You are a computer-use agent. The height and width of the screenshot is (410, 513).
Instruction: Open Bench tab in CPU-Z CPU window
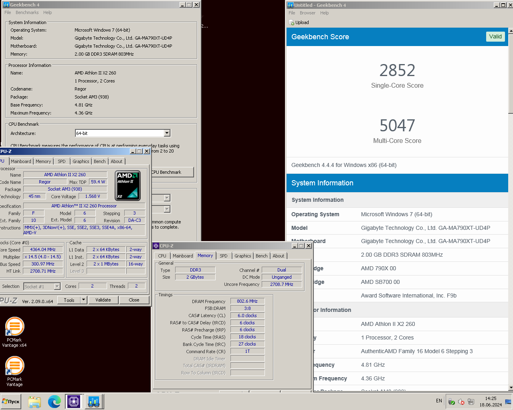click(x=100, y=161)
